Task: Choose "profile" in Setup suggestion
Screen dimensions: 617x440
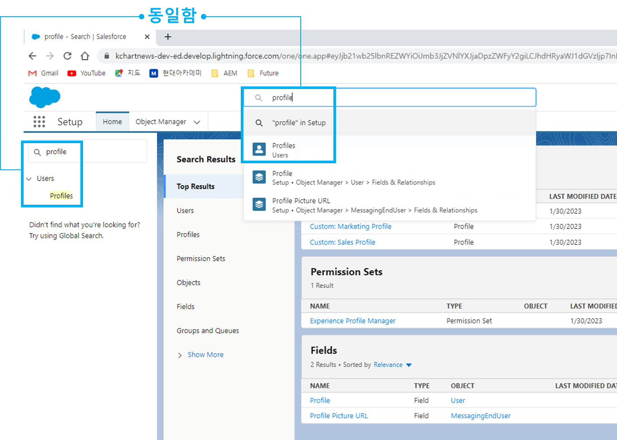Action: point(389,123)
